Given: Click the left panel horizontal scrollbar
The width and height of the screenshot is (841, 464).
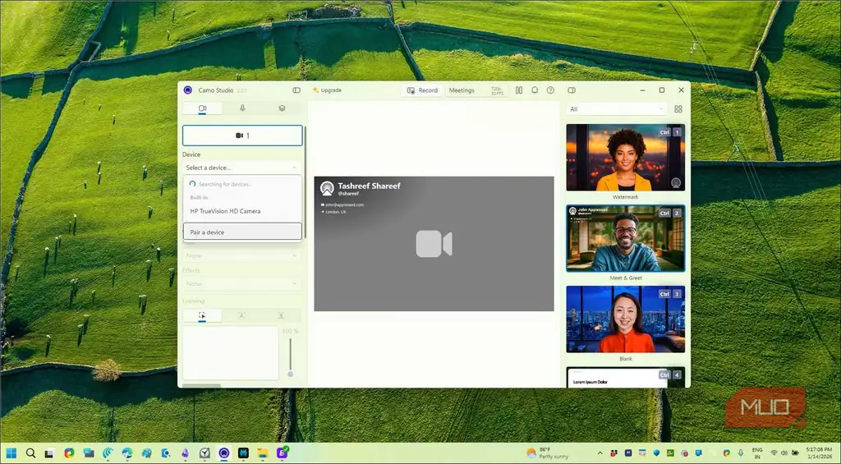Looking at the screenshot, I should click(x=201, y=386).
